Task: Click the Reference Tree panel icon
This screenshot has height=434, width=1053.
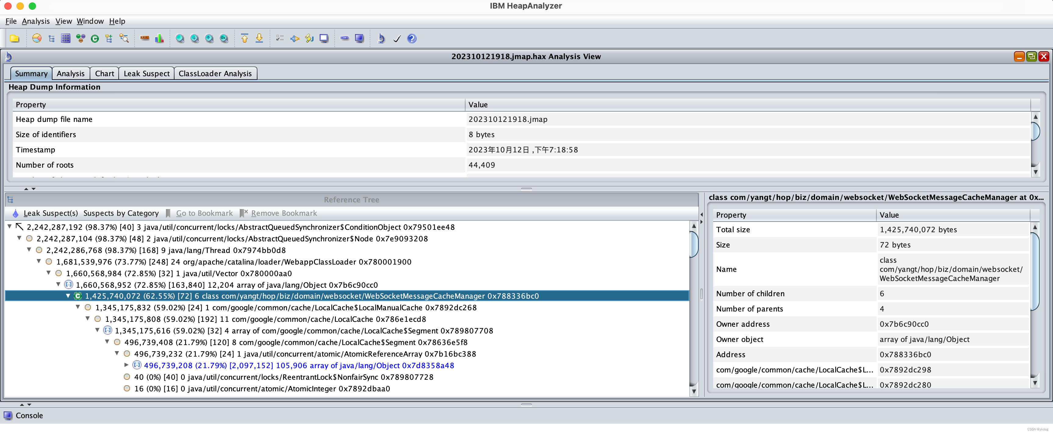Action: pyautogui.click(x=10, y=200)
